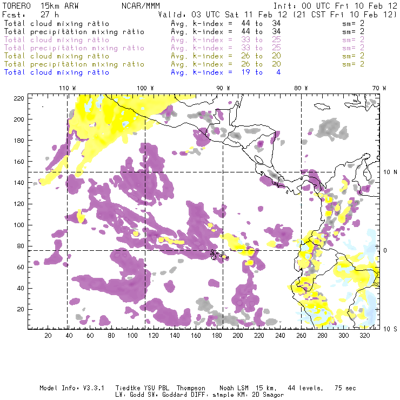Select the "10 S" latitude label
The height and width of the screenshot is (400, 400).
coord(390,329)
